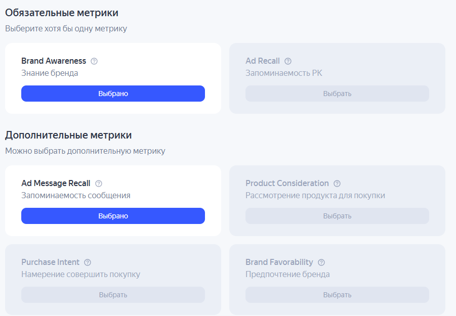Click the 'Ad Recall' metric title
456x316 pixels.
pyautogui.click(x=263, y=61)
